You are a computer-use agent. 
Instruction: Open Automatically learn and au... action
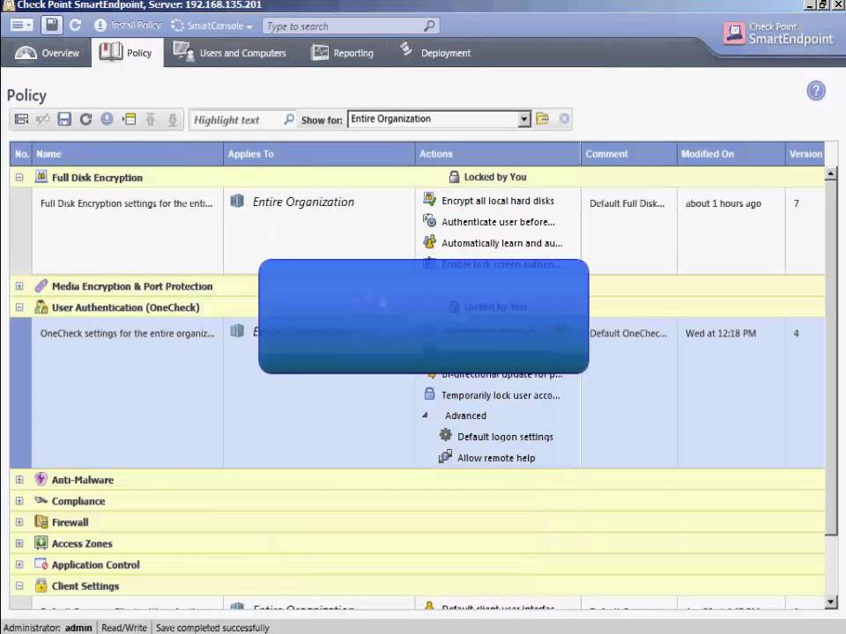pos(501,243)
